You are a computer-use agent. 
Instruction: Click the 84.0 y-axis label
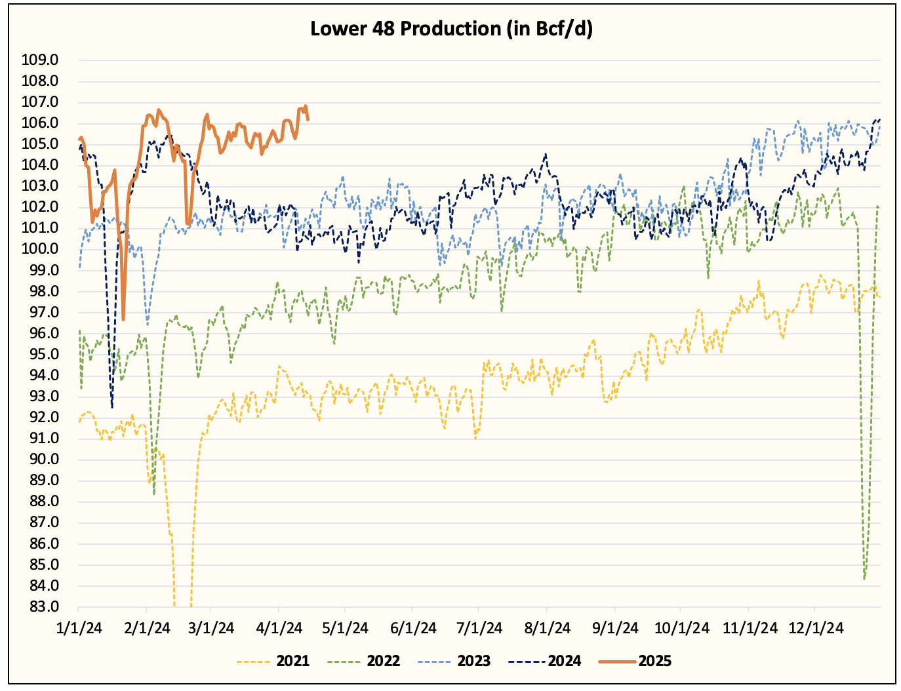pos(43,585)
